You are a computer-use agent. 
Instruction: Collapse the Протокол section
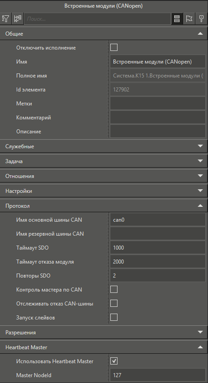(104, 205)
